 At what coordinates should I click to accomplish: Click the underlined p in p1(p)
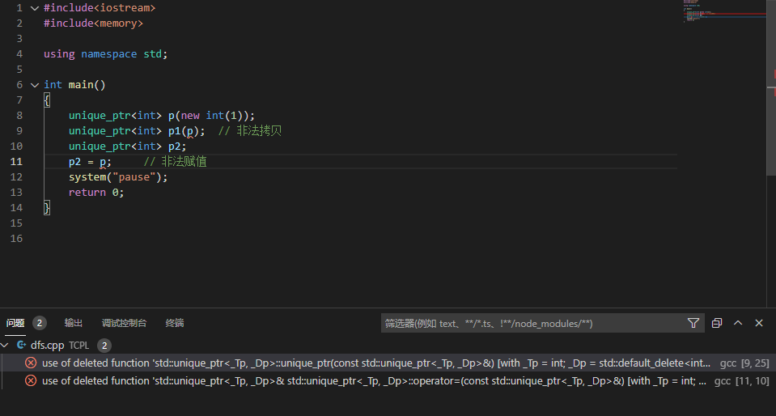click(x=190, y=131)
